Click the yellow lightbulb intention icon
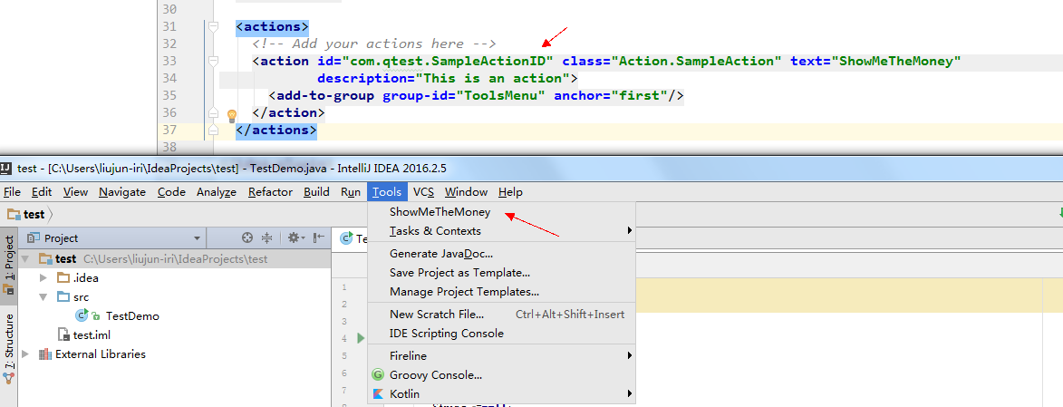The height and width of the screenshot is (407, 1063). pos(231,115)
